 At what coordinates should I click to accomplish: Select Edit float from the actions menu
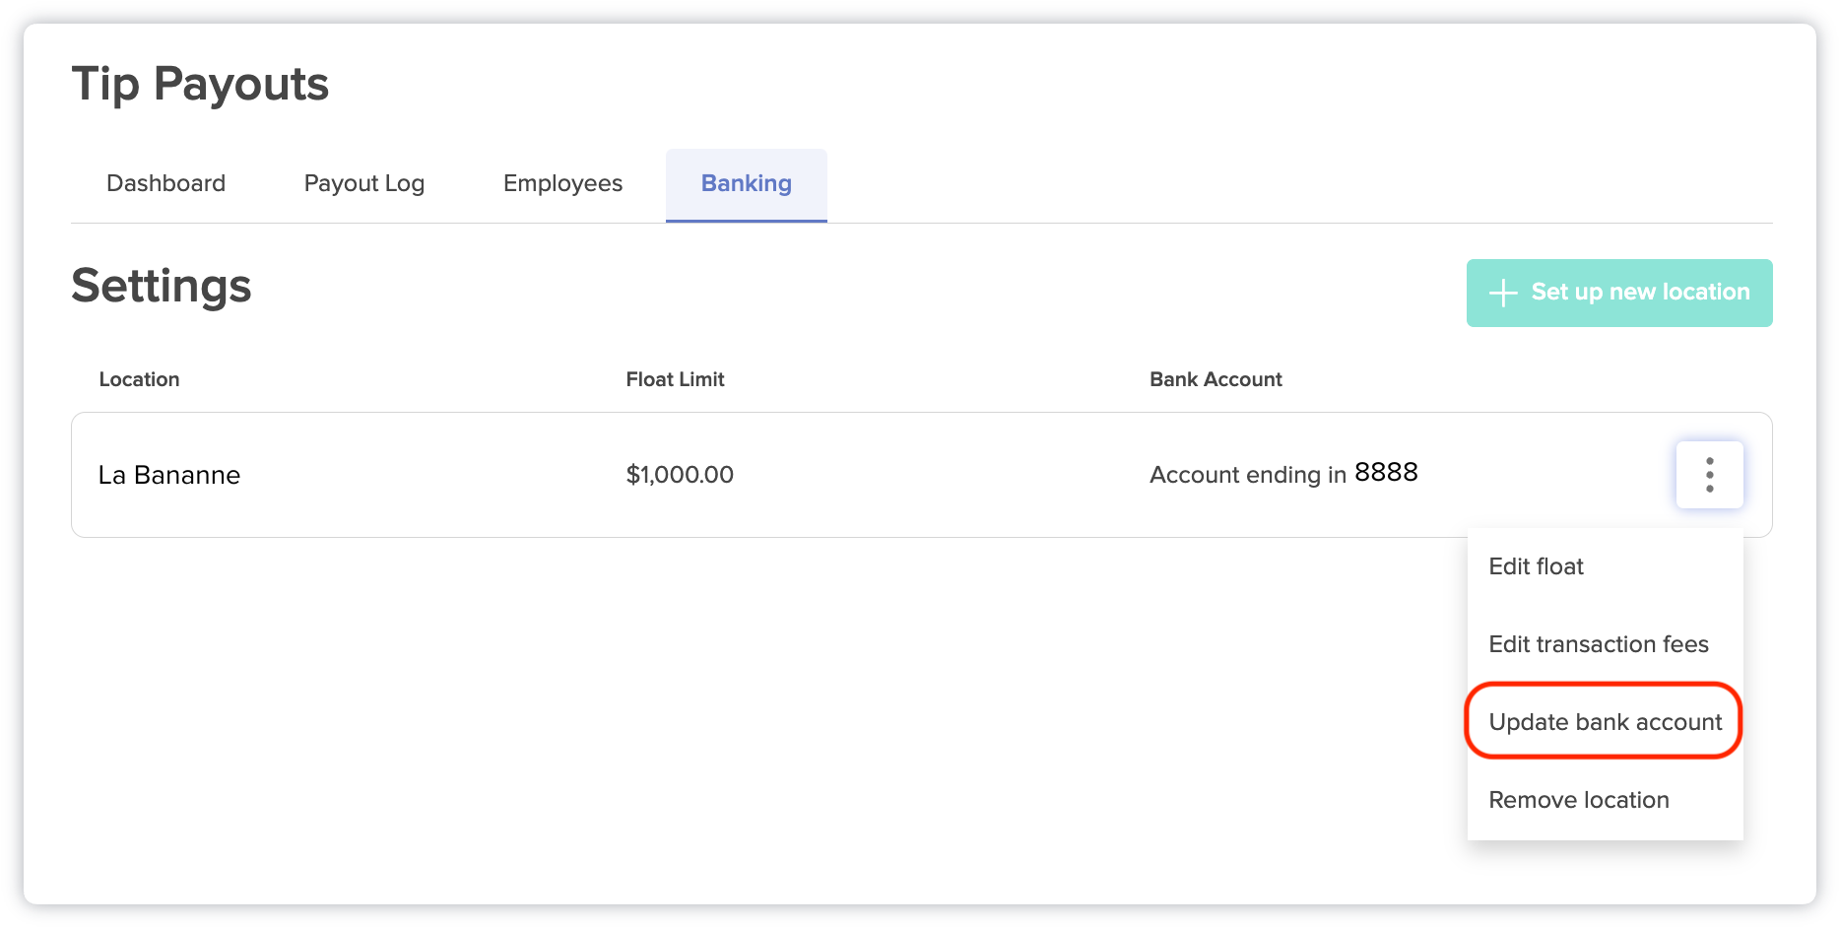pyautogui.click(x=1536, y=566)
